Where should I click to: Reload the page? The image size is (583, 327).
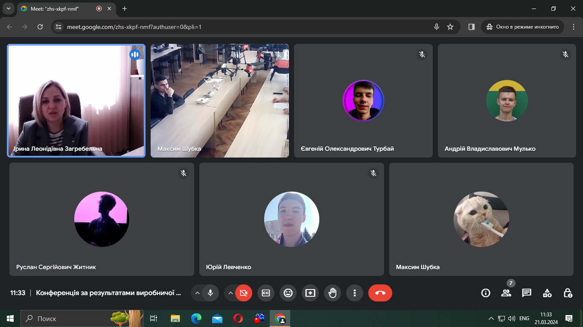pos(40,26)
